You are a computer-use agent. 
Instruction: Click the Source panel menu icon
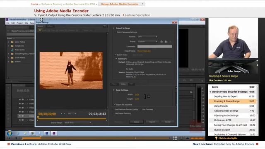click(x=104, y=26)
